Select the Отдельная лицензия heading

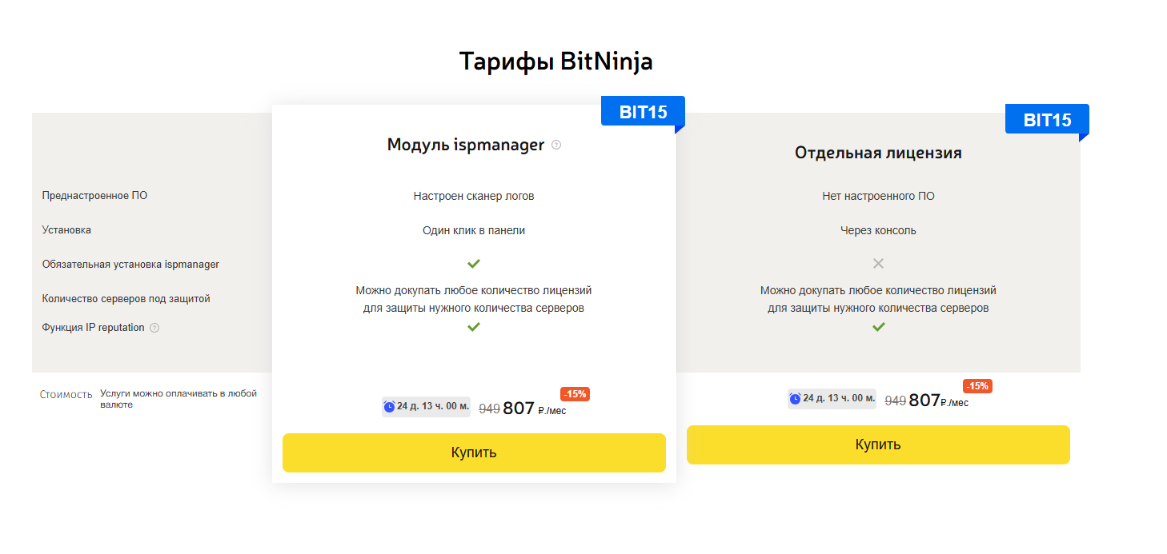click(x=878, y=153)
